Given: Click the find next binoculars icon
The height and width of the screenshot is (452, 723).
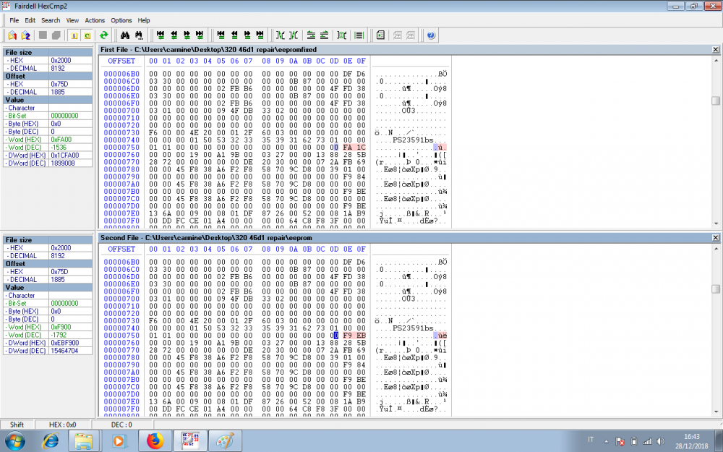Looking at the screenshot, I should click(138, 35).
